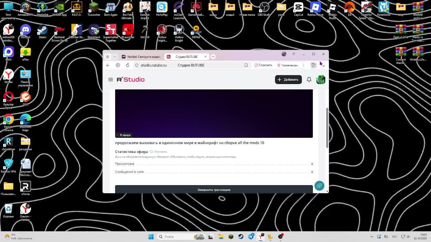Open the Discord desktop shortcut
Image resolution: width=431 pixels, height=242 pixels.
25,32
